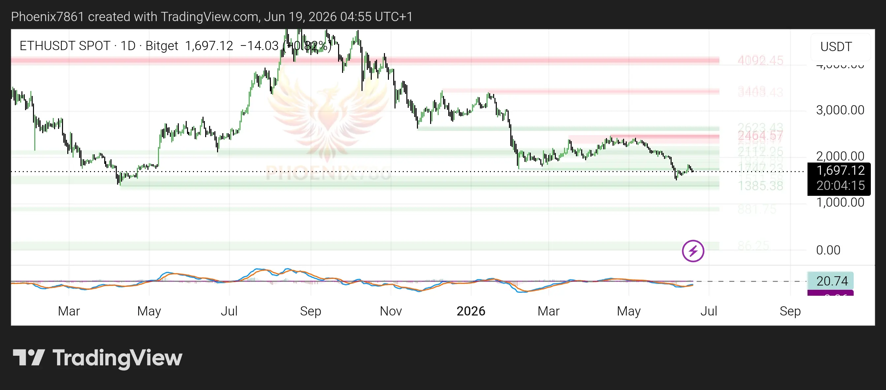
Task: Click the current price label 1,697.12
Action: coord(840,170)
